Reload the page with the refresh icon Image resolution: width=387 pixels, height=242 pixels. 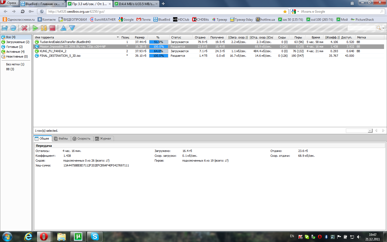(x=23, y=12)
